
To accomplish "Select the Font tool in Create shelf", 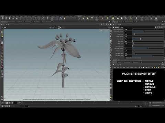I will click(47, 18).
